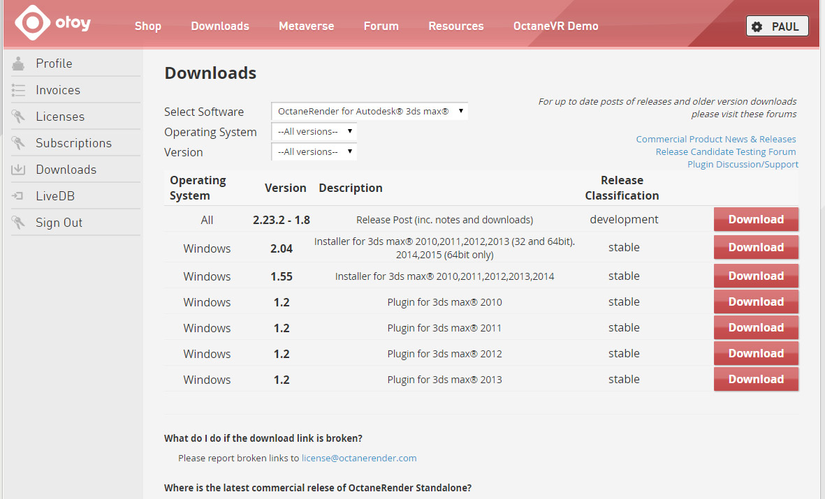The height and width of the screenshot is (499, 825).
Task: Click the Invoices list icon
Action: pos(18,91)
